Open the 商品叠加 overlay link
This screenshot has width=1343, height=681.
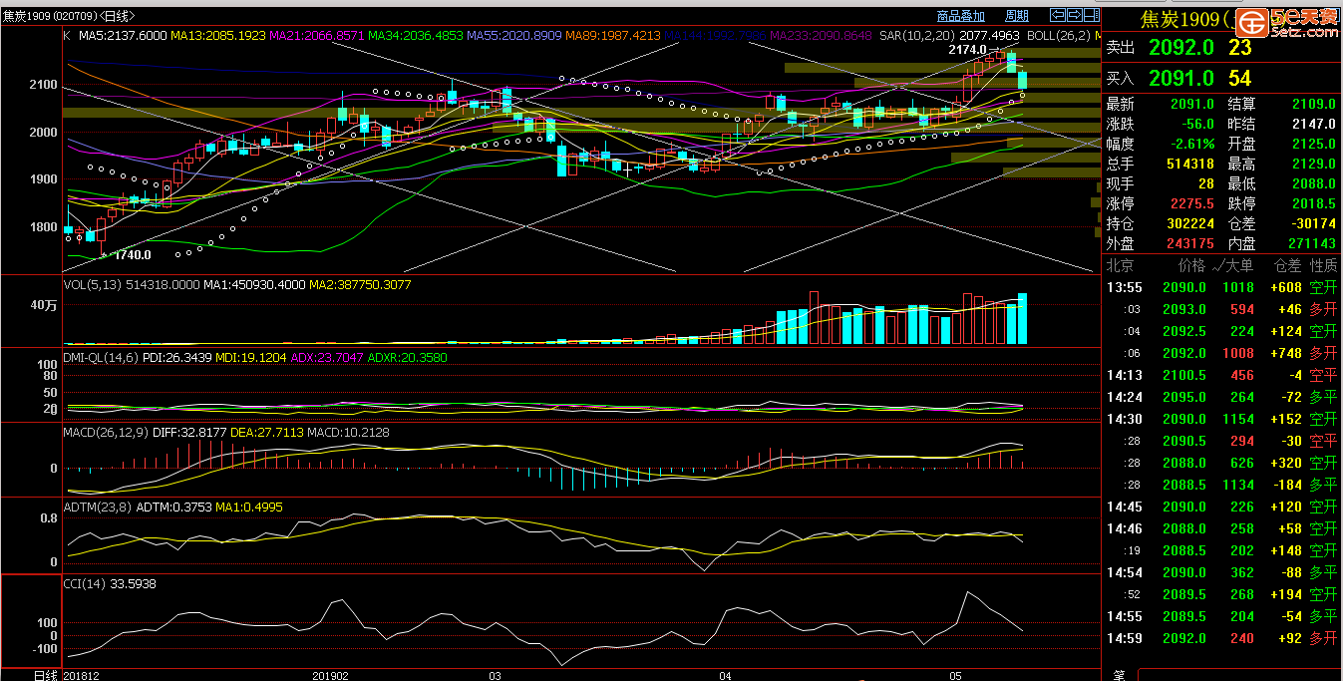coord(961,16)
